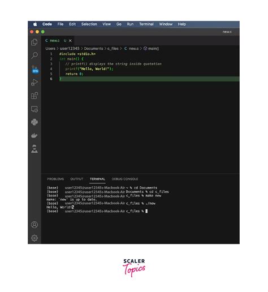This screenshot has height=292, width=268.
Task: Switch to the DEBUG CONSOLE tab
Action: tap(125, 179)
